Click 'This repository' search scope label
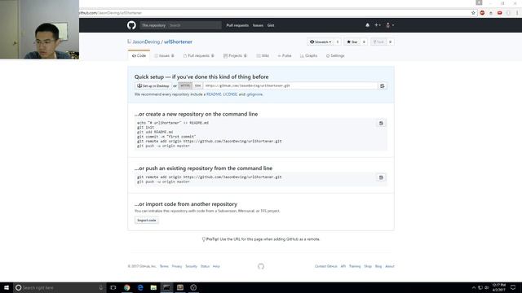The width and height of the screenshot is (522, 293). tap(153, 25)
